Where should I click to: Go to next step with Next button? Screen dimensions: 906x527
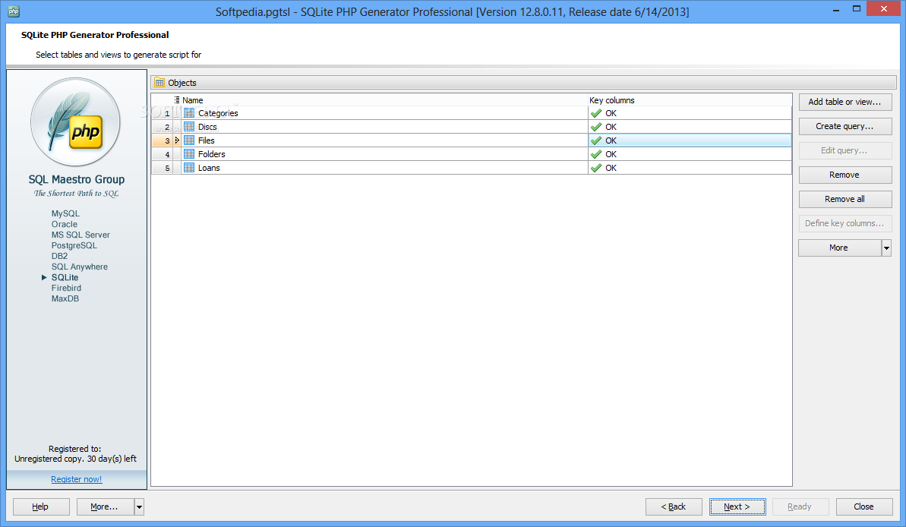click(x=737, y=506)
